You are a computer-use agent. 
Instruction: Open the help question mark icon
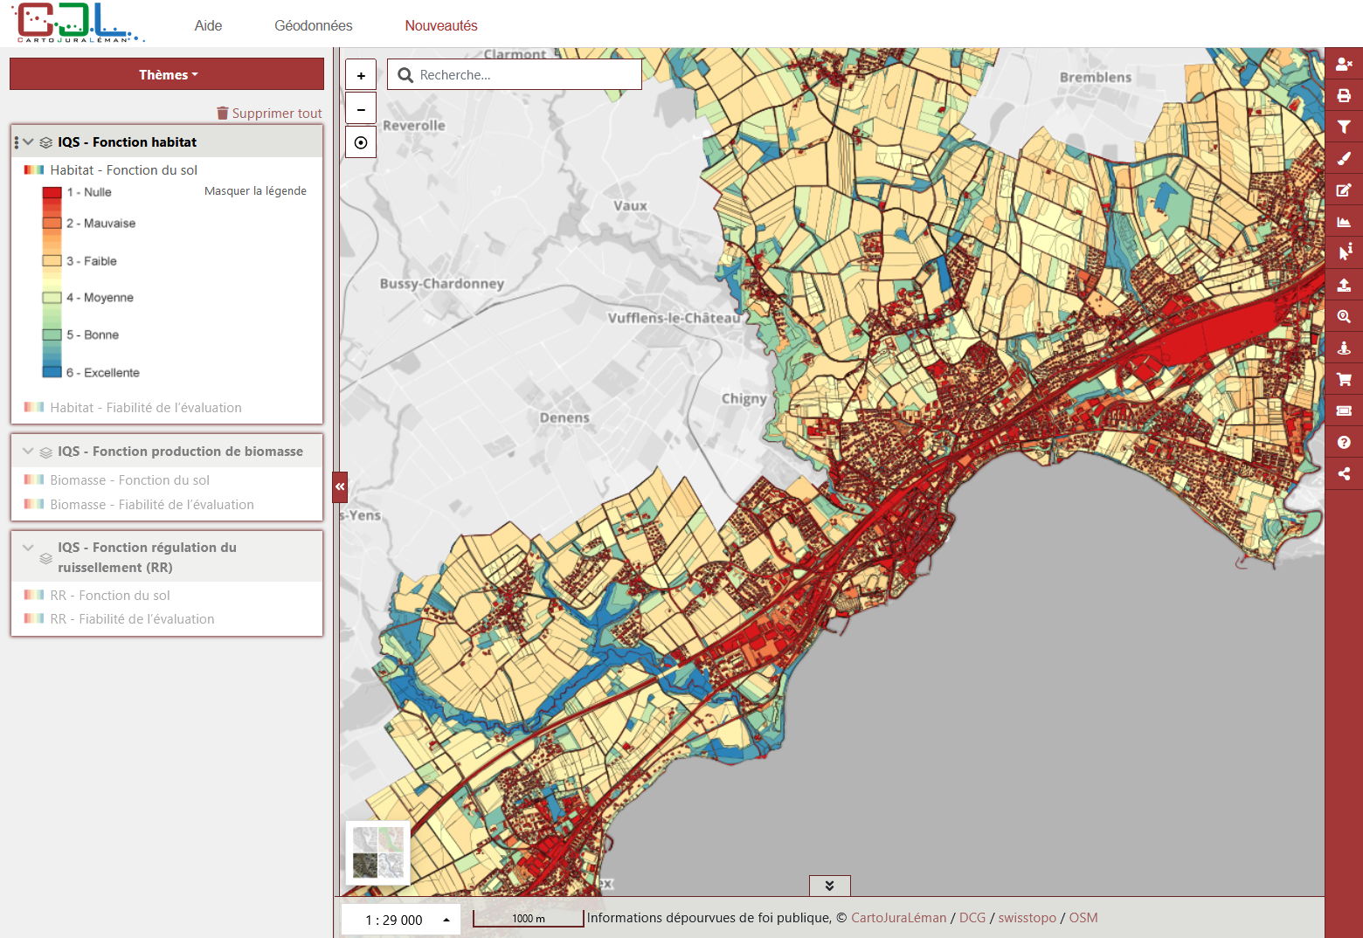click(x=1344, y=442)
